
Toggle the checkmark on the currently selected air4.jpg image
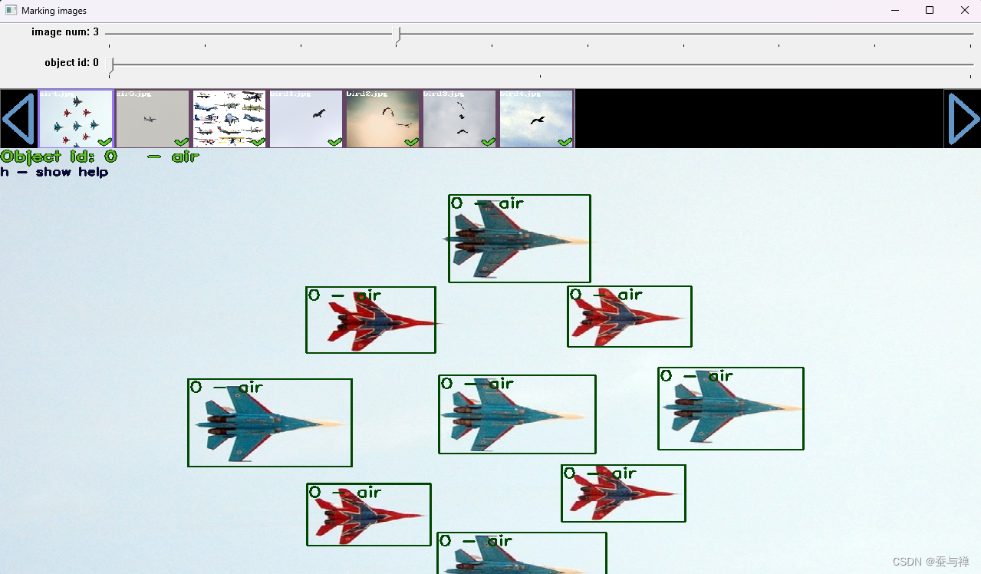tap(104, 141)
